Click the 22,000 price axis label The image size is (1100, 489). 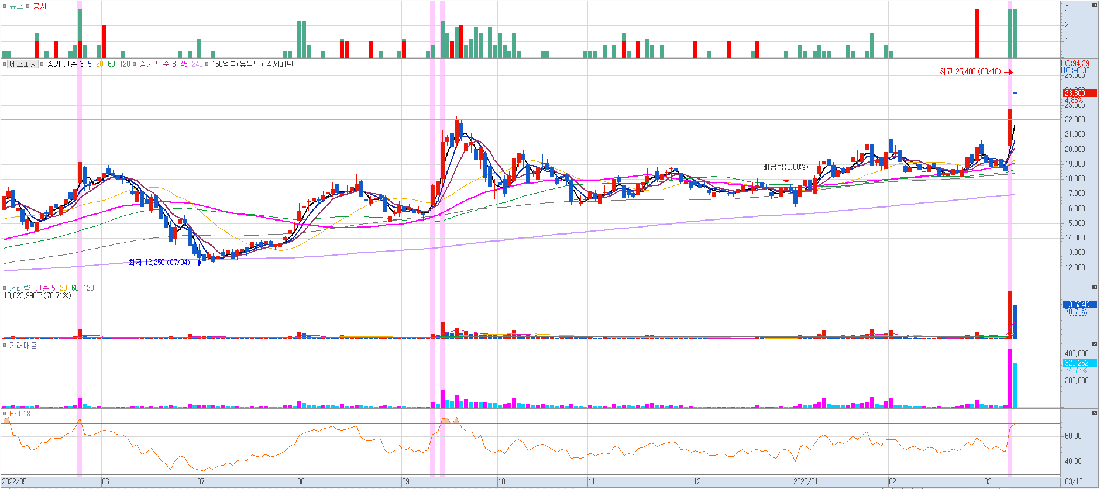[1075, 119]
